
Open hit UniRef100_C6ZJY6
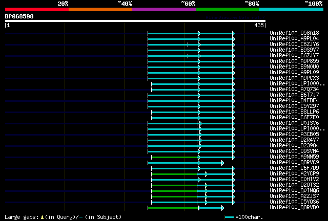294,45
